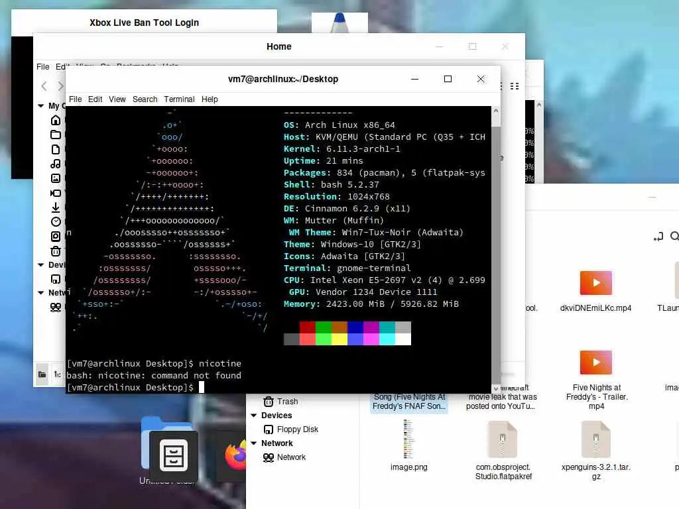Open Recent clock icon in Home window sidebar
Viewport: 679px width, 509px height.
pos(56,221)
